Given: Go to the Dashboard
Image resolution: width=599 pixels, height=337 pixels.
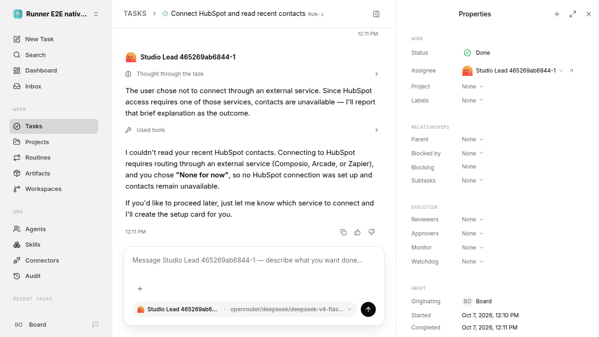Looking at the screenshot, I should point(54,71).
